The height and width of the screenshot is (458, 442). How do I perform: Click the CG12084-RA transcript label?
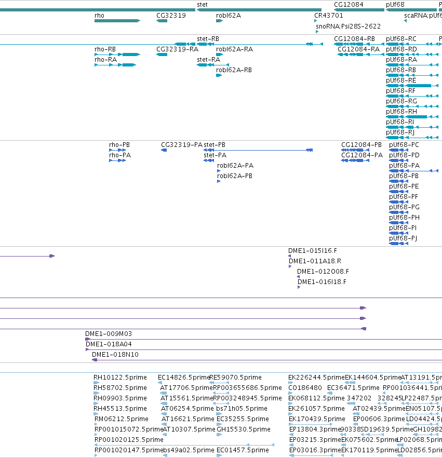point(359,49)
